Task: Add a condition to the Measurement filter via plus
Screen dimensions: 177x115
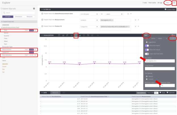Action: [x=138, y=20]
